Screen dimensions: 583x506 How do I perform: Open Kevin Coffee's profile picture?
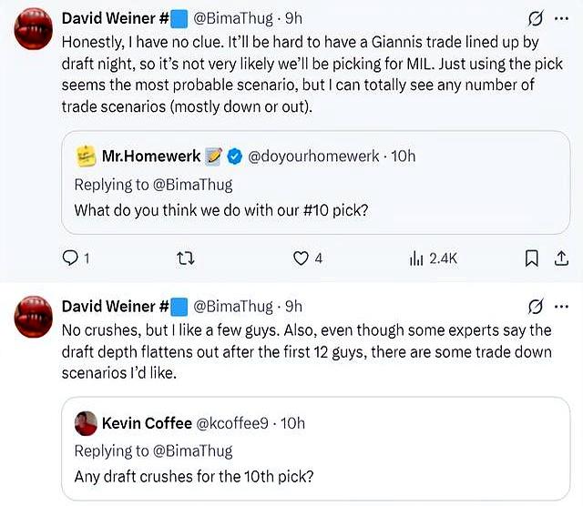86,423
